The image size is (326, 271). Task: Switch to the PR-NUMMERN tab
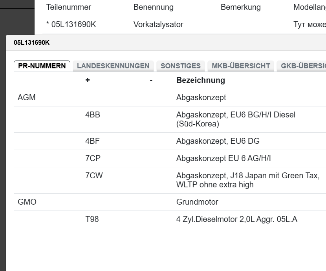[42, 66]
